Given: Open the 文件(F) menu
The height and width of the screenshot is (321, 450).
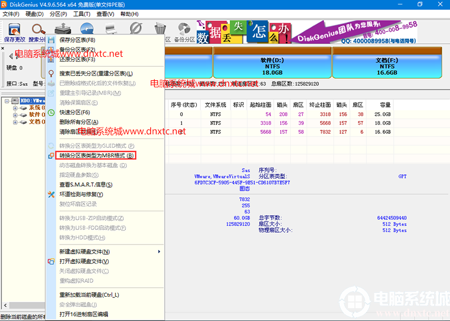Looking at the screenshot, I should point(11,14).
